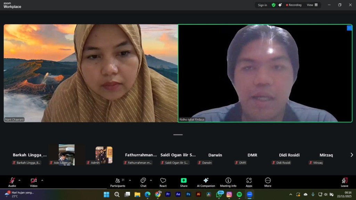Open the AI Companion panel
Image resolution: width=356 pixels, height=200 pixels.
pos(206,181)
